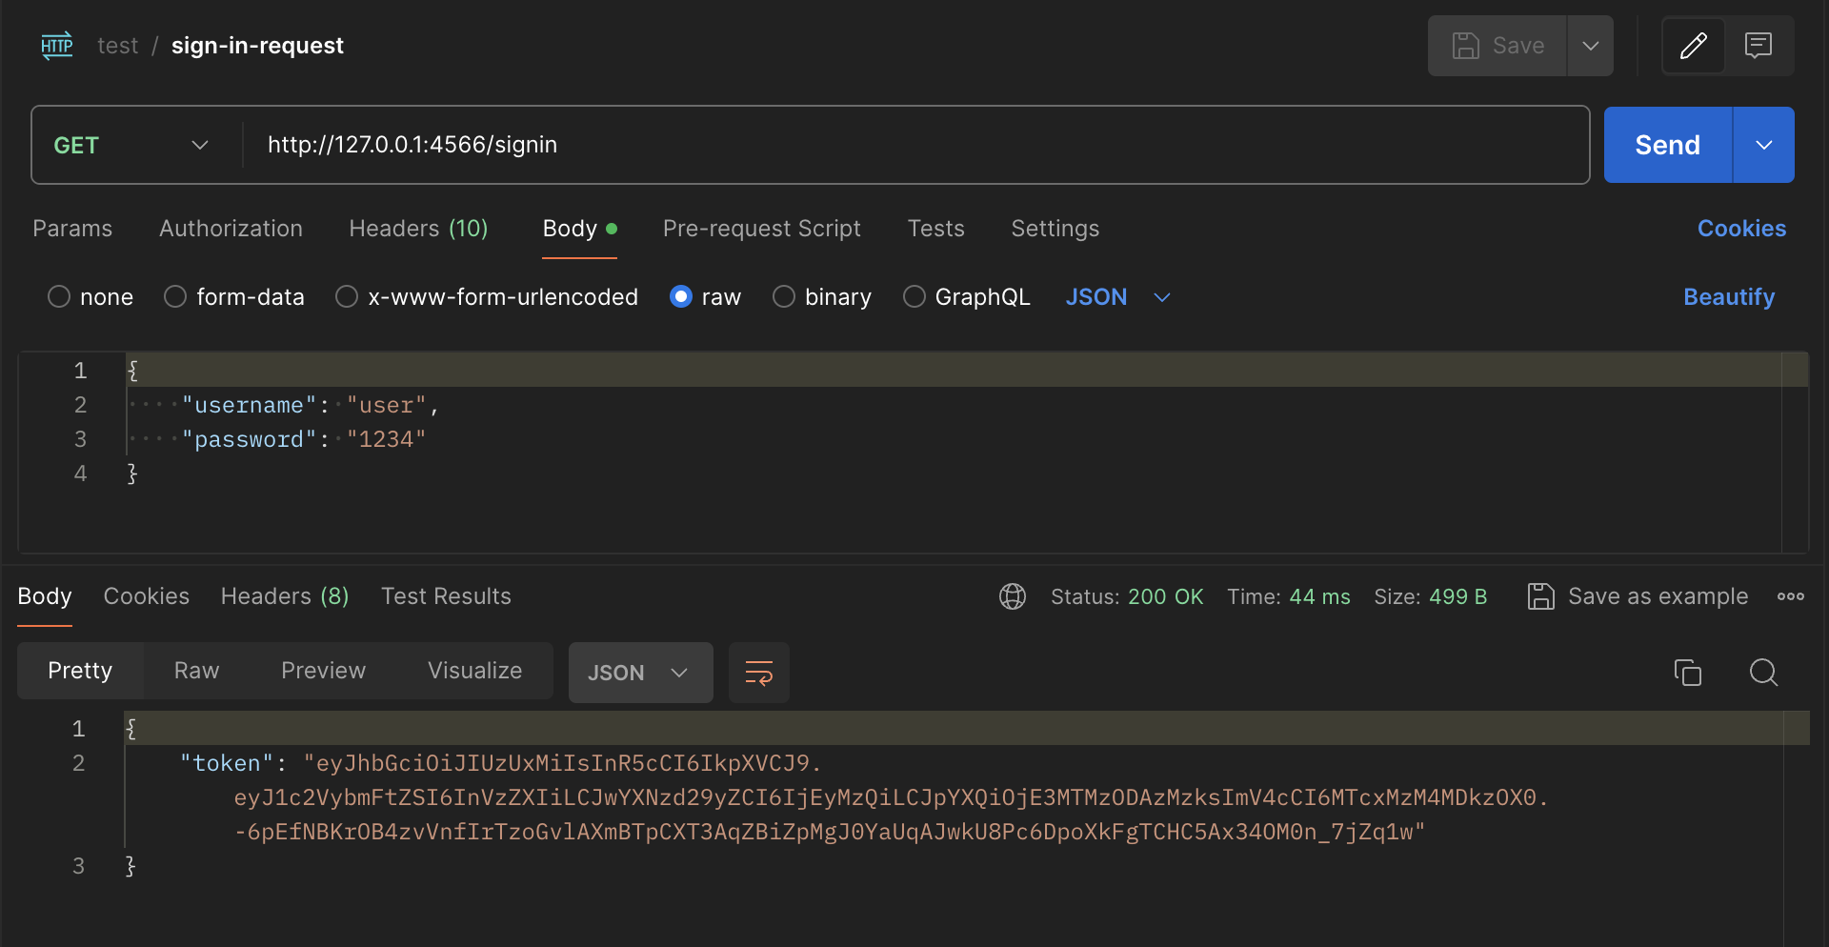Open the Pre-request Script tab
1829x947 pixels.
761,229
